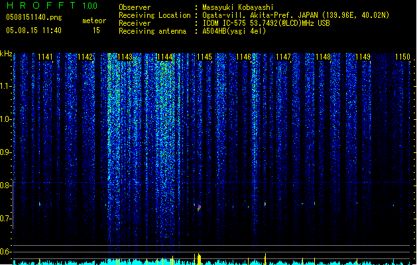Click the red meteor echo near 1145
The image size is (417, 265).
pos(199,208)
